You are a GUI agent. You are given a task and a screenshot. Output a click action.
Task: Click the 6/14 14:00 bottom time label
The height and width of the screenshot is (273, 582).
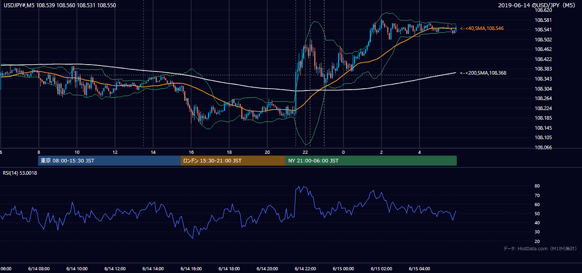(153, 268)
